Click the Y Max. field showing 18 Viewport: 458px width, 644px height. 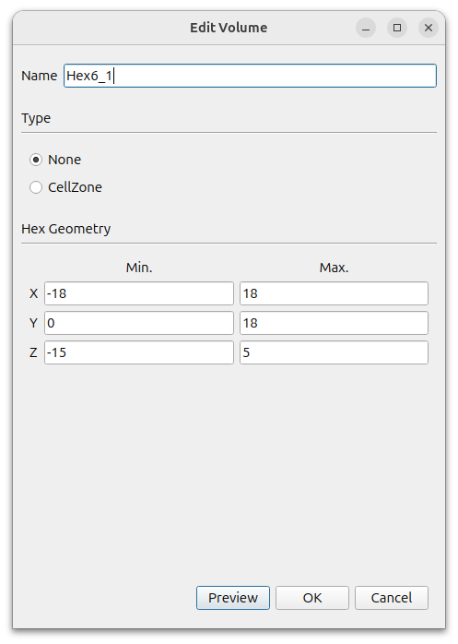pos(335,323)
